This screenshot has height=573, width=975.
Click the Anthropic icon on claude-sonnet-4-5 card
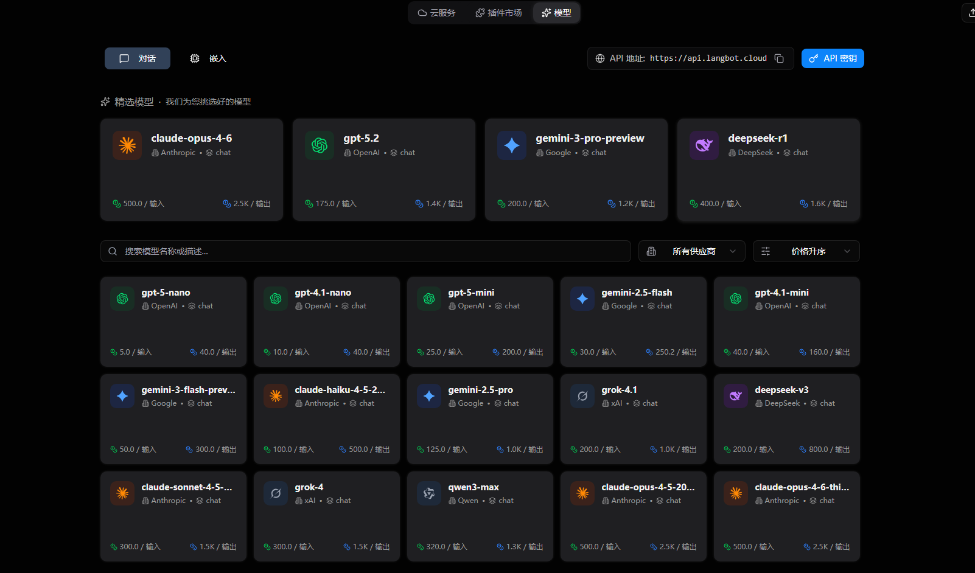tap(122, 493)
